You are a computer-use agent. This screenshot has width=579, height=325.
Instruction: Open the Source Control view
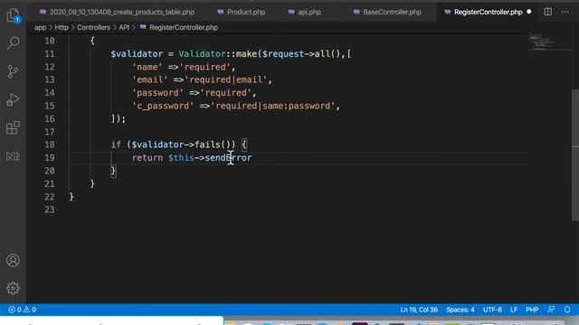13,71
